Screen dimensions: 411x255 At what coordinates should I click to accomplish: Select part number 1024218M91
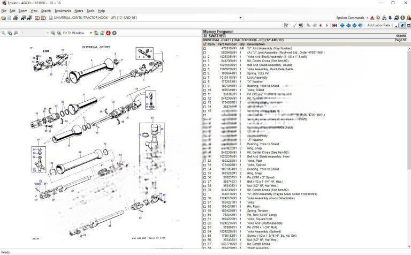(x=228, y=198)
